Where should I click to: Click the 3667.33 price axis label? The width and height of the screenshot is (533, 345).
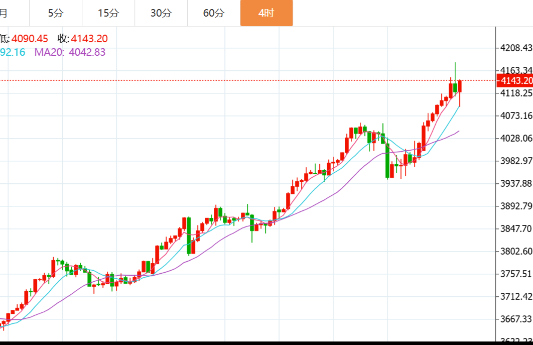tap(516, 319)
